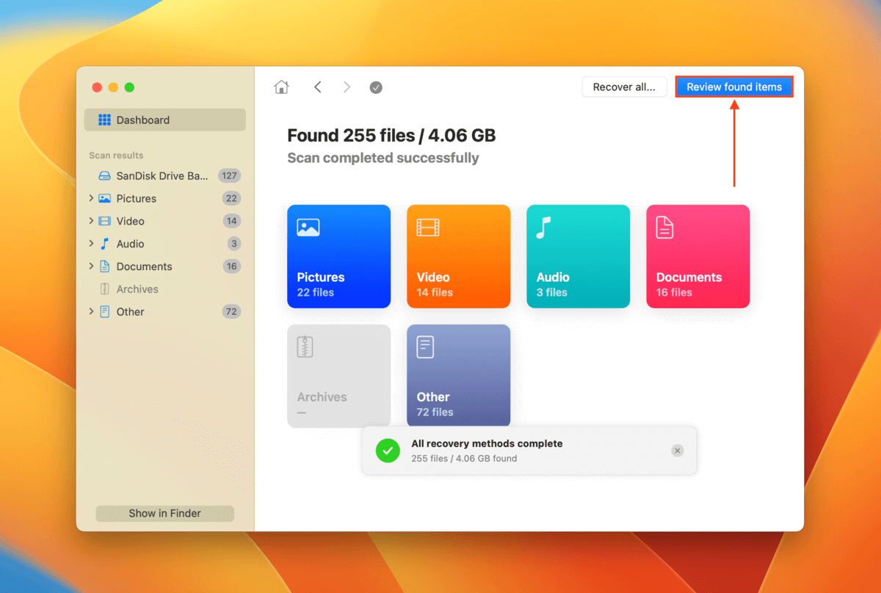The width and height of the screenshot is (881, 593).
Task: Navigate forward with the right chevron
Action: click(x=347, y=87)
